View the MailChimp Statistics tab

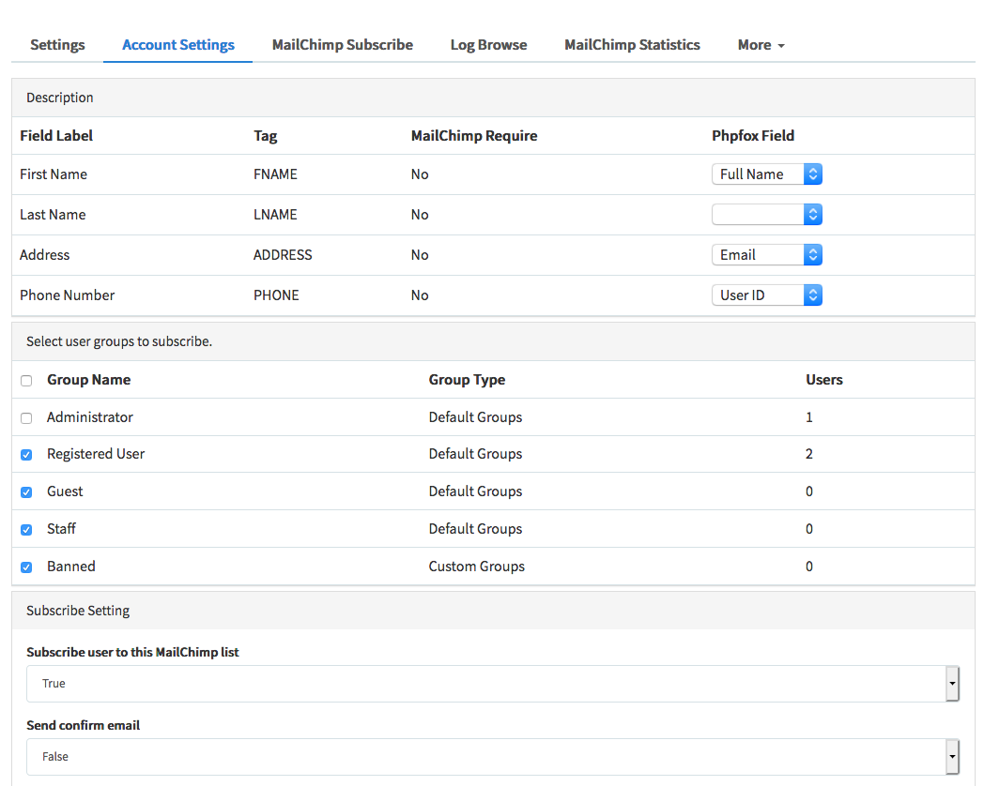[x=632, y=45]
